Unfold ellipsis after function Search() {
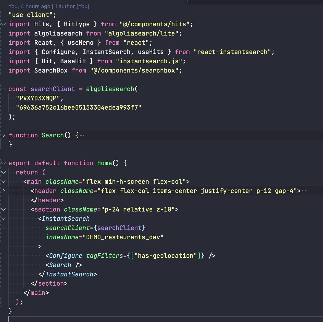 [x=82, y=135]
